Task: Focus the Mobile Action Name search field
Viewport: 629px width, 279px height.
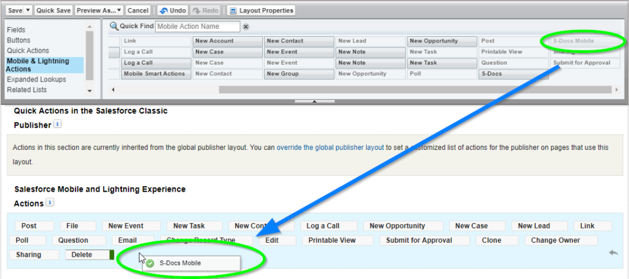Action: pyautogui.click(x=197, y=26)
